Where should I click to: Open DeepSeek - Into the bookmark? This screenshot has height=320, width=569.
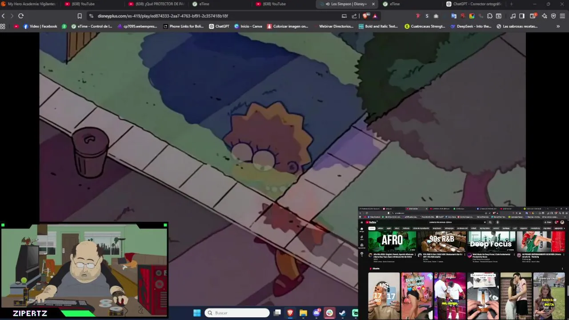(471, 27)
